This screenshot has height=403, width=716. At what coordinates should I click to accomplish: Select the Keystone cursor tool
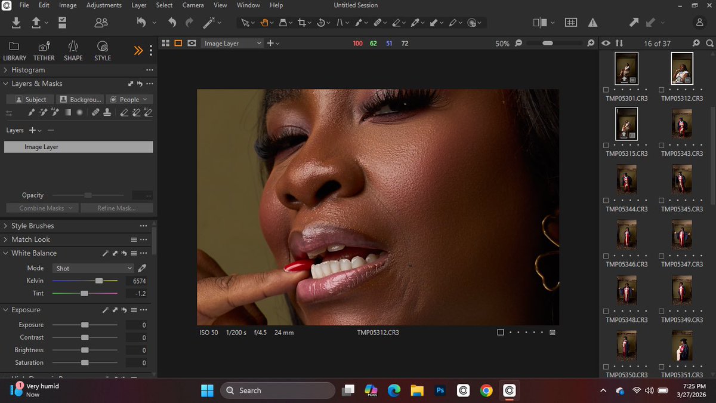coord(340,23)
